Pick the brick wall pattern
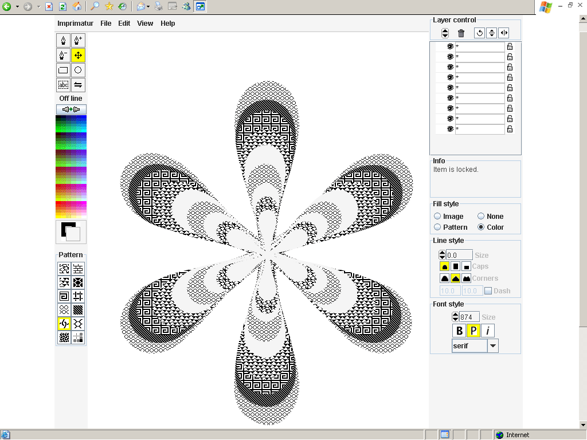Screen dimensions: 587x440 [x=79, y=268]
